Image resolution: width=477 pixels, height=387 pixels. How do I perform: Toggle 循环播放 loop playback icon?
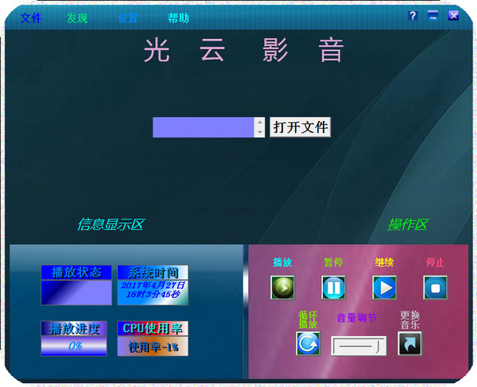tap(308, 343)
